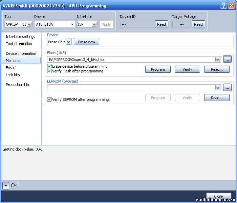Browse for Flash hex file with ellipsis button
This screenshot has height=203, width=237.
pyautogui.click(x=227, y=59)
